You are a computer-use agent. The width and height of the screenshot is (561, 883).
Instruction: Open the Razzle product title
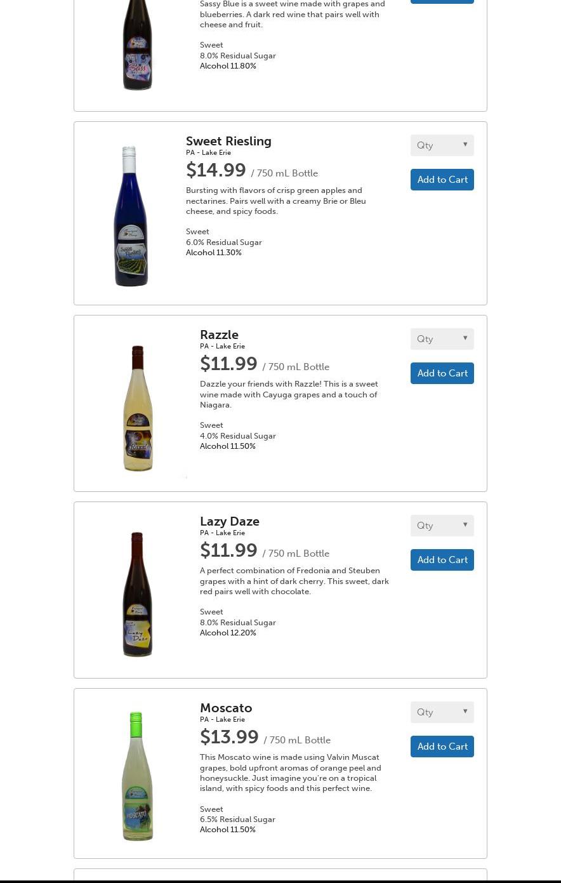(x=219, y=335)
